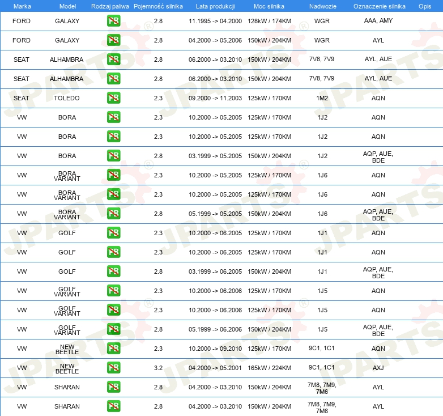443x416 pixels.
Task: Select AQN engine code in Seat Toledo row
Action: [378, 98]
